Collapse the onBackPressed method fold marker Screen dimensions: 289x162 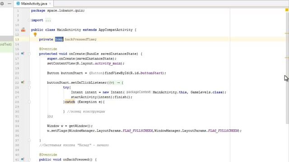(x=29, y=159)
